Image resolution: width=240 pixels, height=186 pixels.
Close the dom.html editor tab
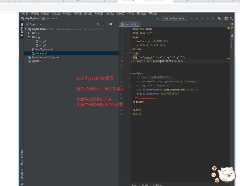[x=138, y=24]
